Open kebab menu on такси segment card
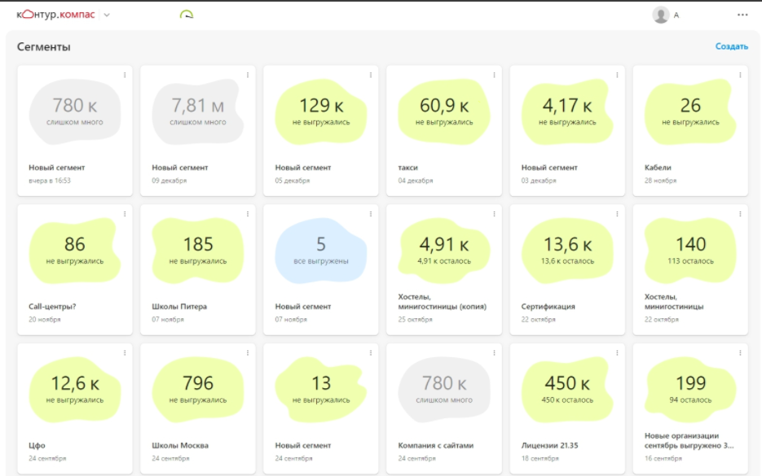Viewport: 762px width, 476px height. click(494, 75)
